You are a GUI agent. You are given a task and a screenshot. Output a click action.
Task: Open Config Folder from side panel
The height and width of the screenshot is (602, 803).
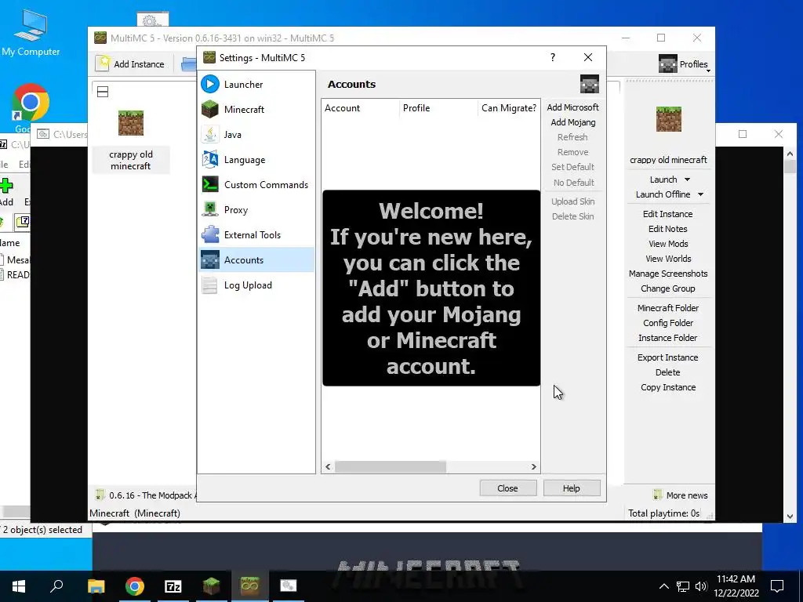coord(668,322)
